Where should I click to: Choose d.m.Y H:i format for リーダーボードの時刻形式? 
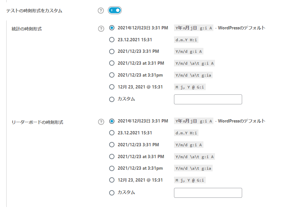coord(112,133)
